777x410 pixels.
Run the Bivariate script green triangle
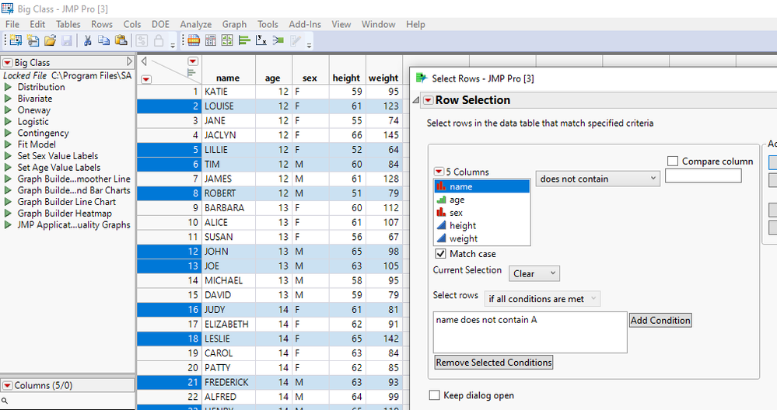tap(8, 99)
